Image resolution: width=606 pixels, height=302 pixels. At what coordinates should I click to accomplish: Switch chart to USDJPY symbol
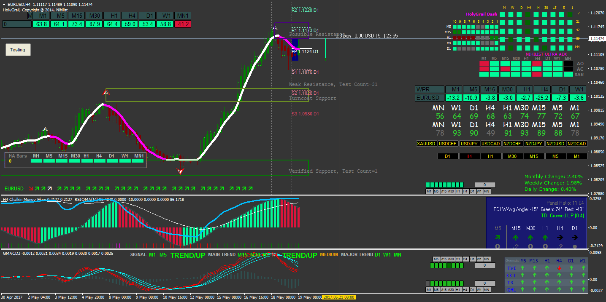pyautogui.click(x=469, y=144)
